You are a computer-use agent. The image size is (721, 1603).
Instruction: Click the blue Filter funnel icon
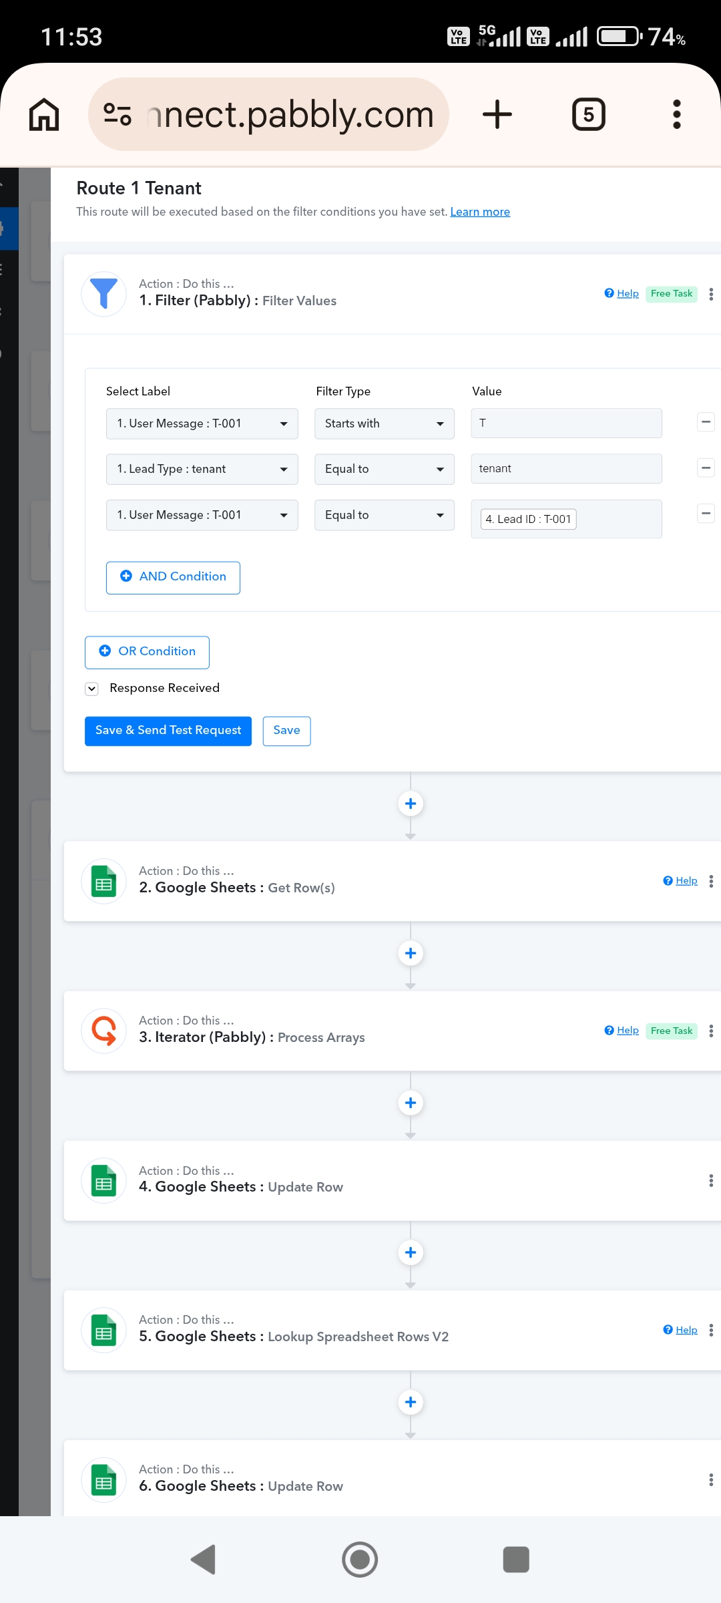103,293
